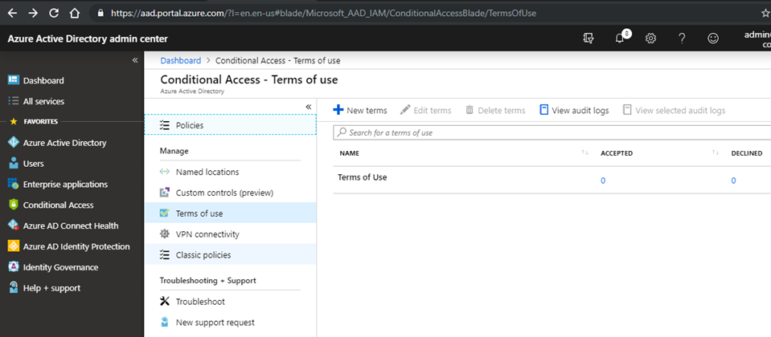This screenshot has height=337, width=771.
Task: Click View selected audit logs
Action: 674,111
